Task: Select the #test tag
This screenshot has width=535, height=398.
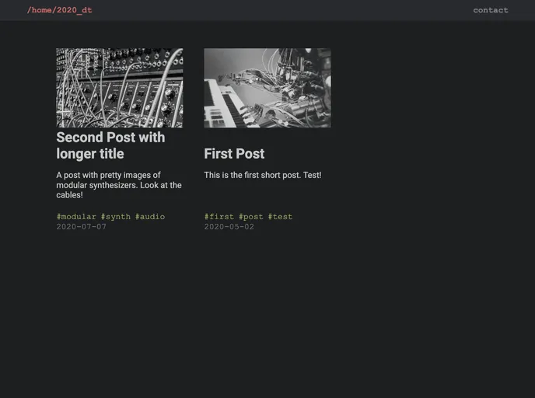Action: [280, 217]
